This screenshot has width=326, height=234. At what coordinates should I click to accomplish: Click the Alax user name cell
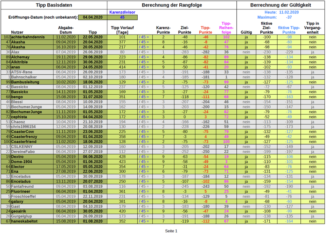[32, 52]
